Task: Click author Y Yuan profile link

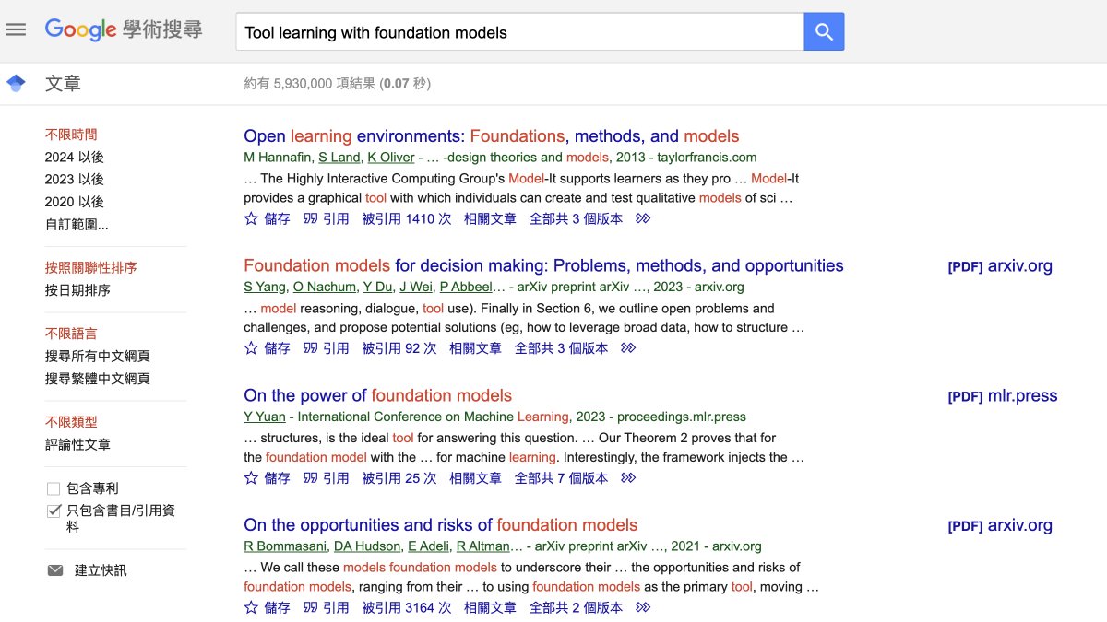Action: pyautogui.click(x=265, y=417)
